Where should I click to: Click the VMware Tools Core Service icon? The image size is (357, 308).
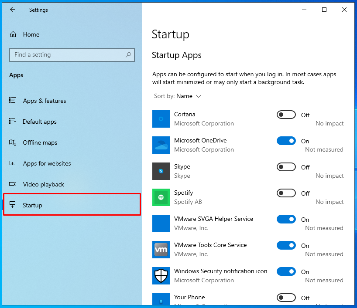[161, 250]
